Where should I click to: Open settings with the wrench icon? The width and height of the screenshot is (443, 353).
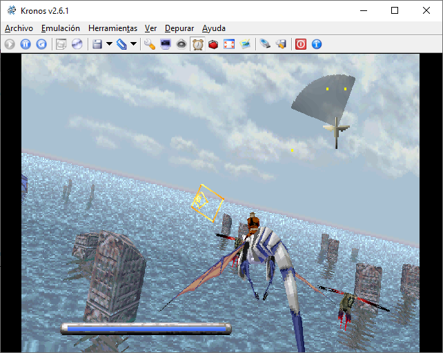coord(150,44)
